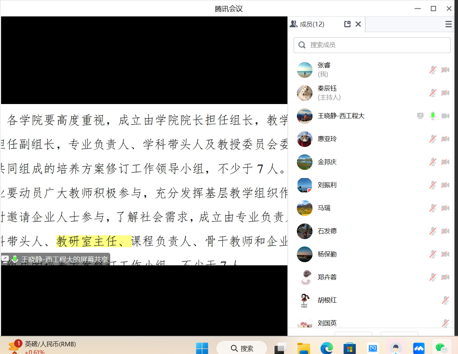Close the members panel
The height and width of the screenshot is (354, 458).
pos(358,24)
